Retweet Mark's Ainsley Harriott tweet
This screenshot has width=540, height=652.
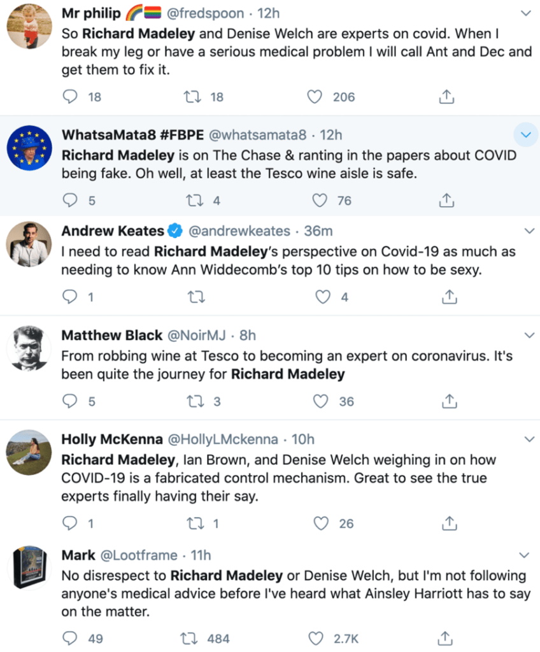(x=190, y=638)
